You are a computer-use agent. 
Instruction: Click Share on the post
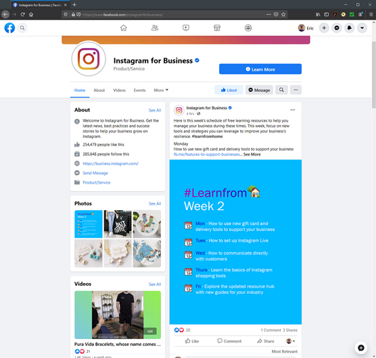[266, 341]
